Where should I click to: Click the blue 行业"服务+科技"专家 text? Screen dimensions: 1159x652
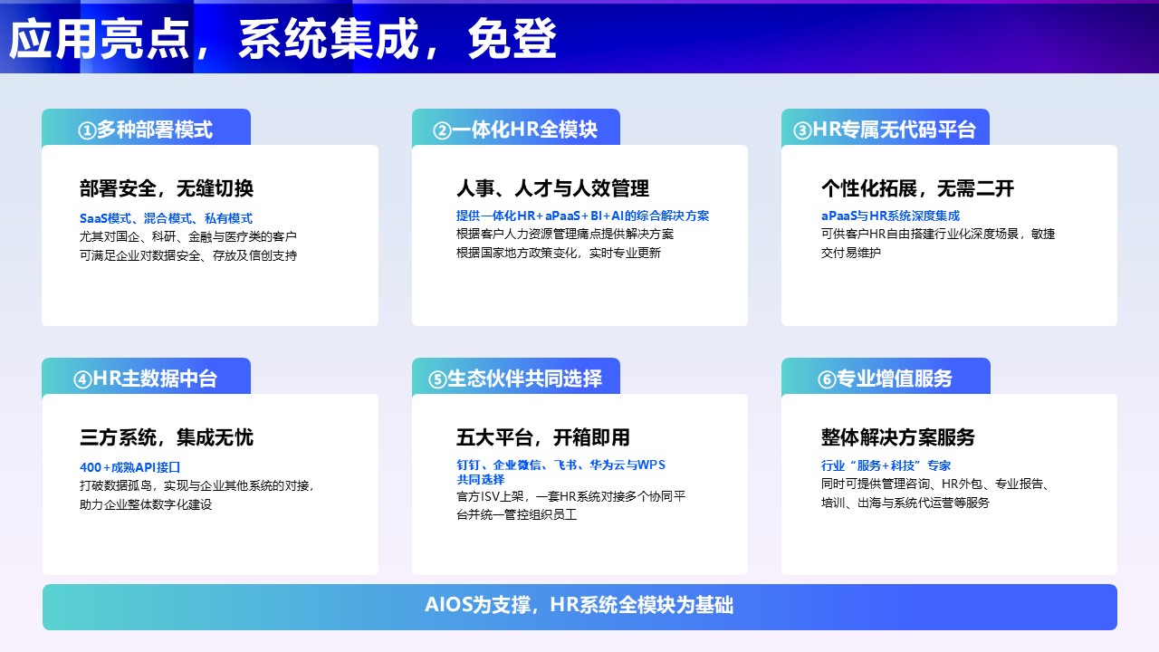coord(886,465)
